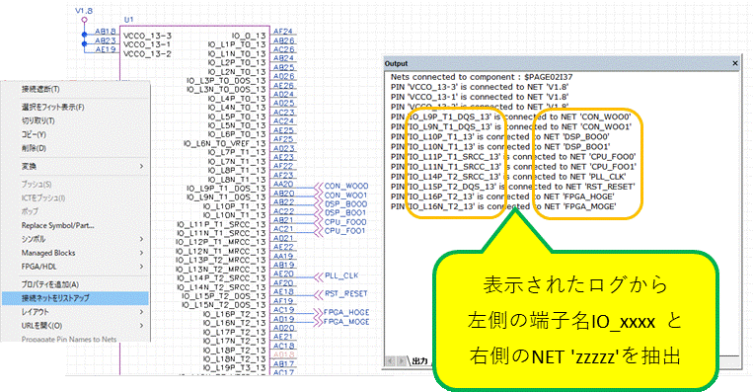
Task: Click Output panel scroll-right arrow
Action: pos(401,361)
